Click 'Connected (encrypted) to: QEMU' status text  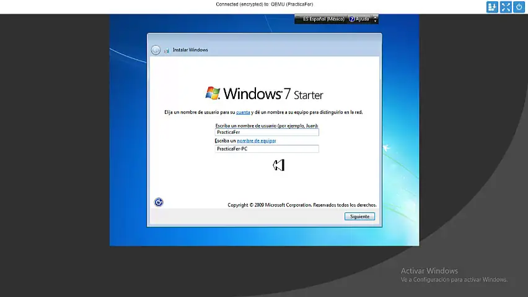(265, 4)
